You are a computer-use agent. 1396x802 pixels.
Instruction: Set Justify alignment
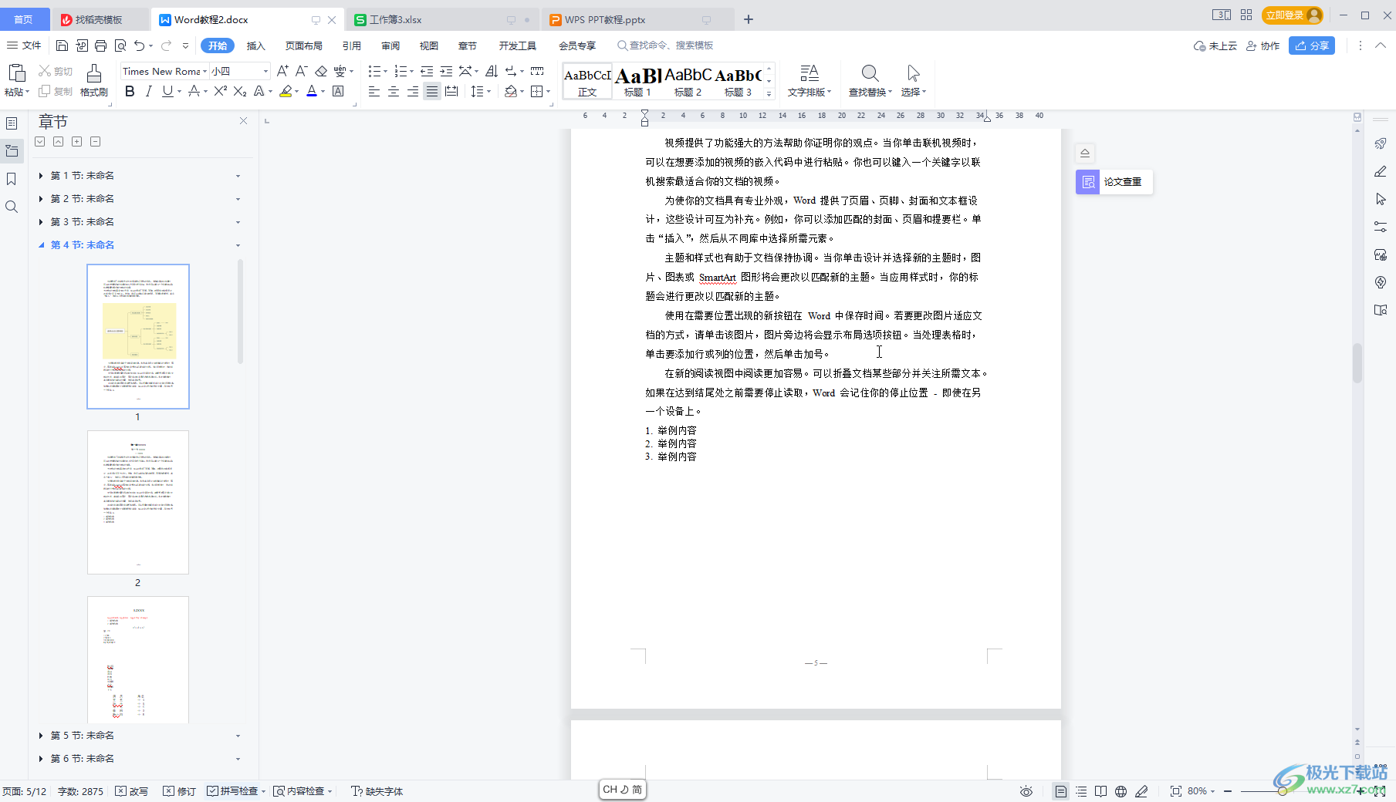coord(432,92)
